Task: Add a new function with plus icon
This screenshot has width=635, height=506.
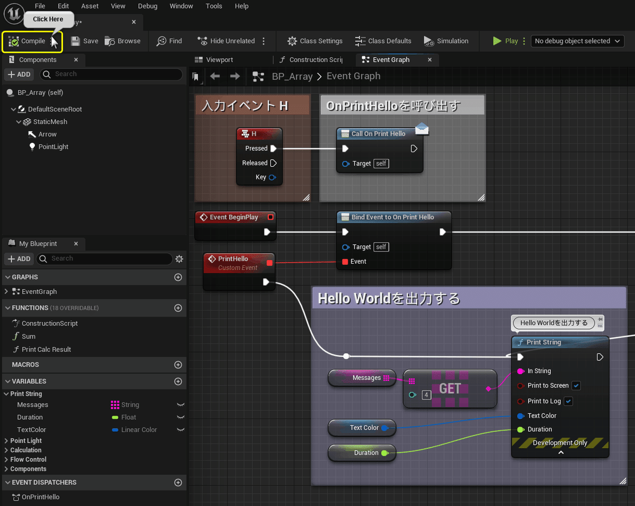Action: tap(178, 308)
